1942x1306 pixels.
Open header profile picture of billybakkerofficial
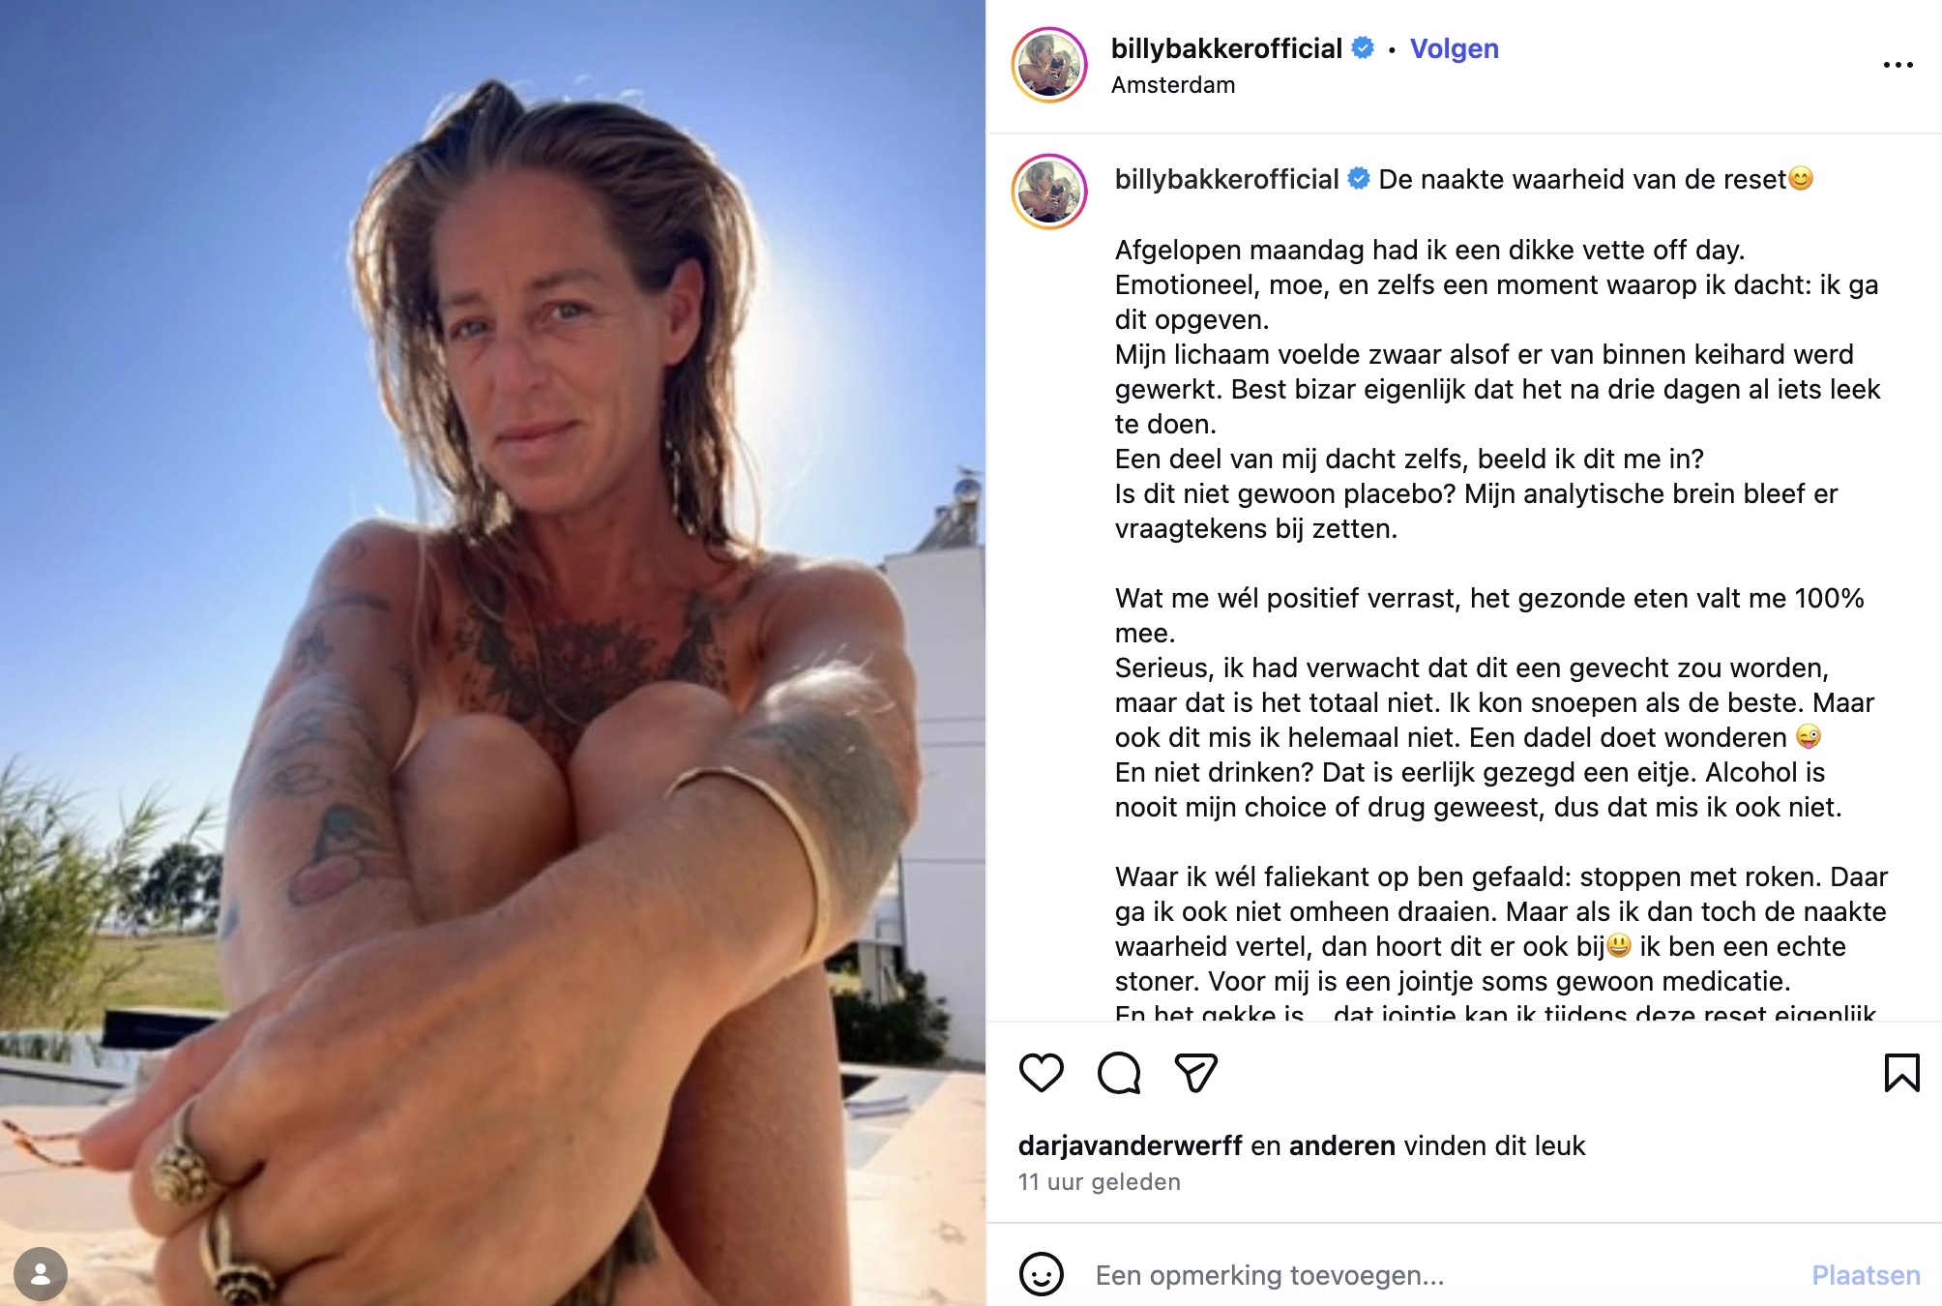click(1049, 65)
